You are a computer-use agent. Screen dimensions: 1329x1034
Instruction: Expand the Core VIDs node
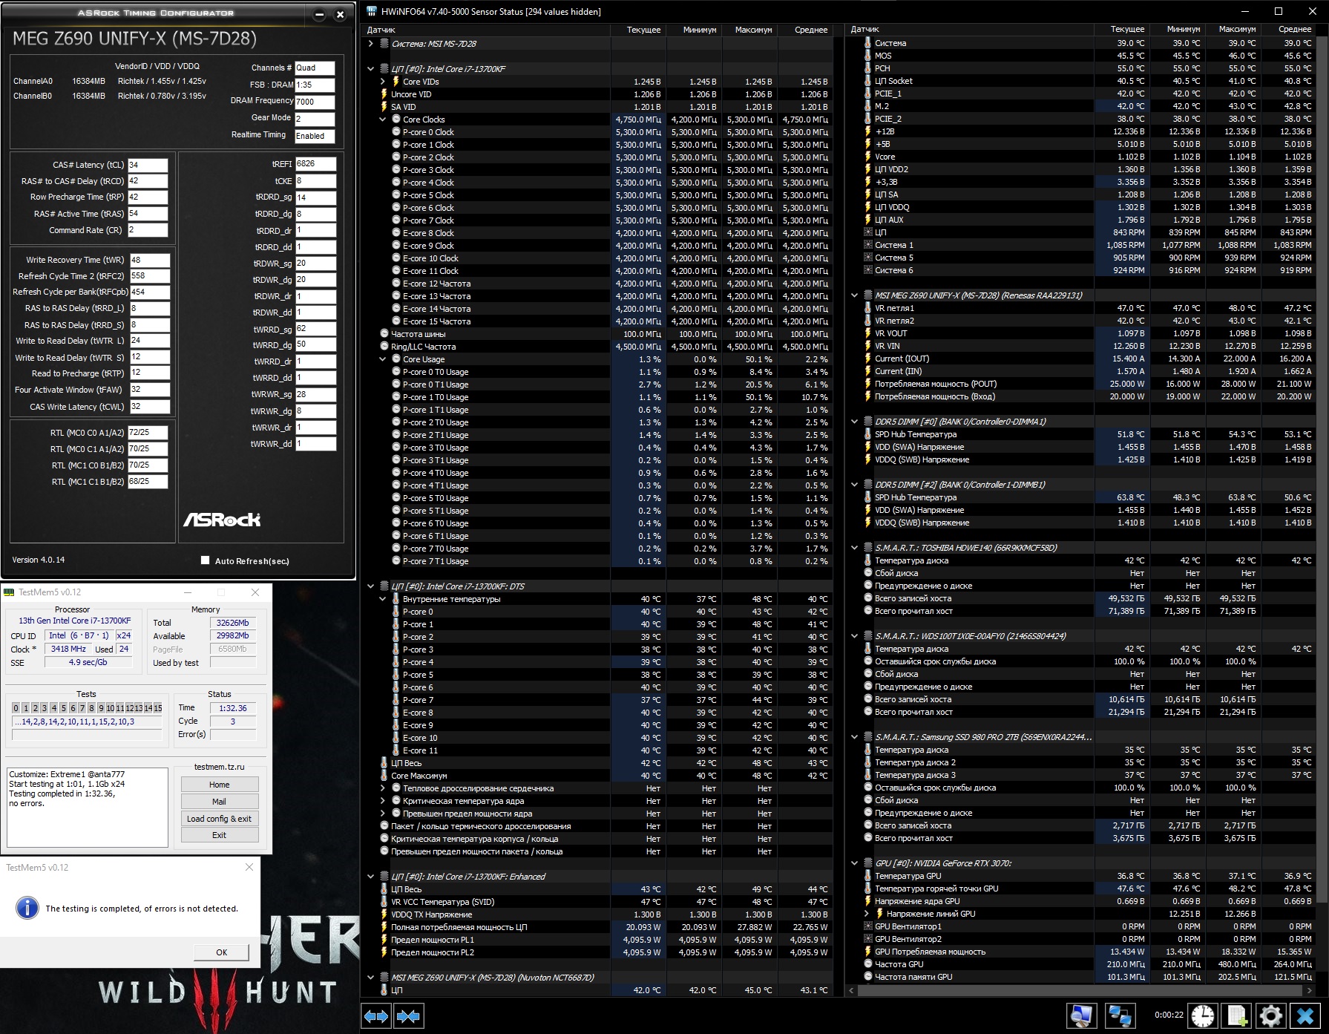[x=383, y=82]
